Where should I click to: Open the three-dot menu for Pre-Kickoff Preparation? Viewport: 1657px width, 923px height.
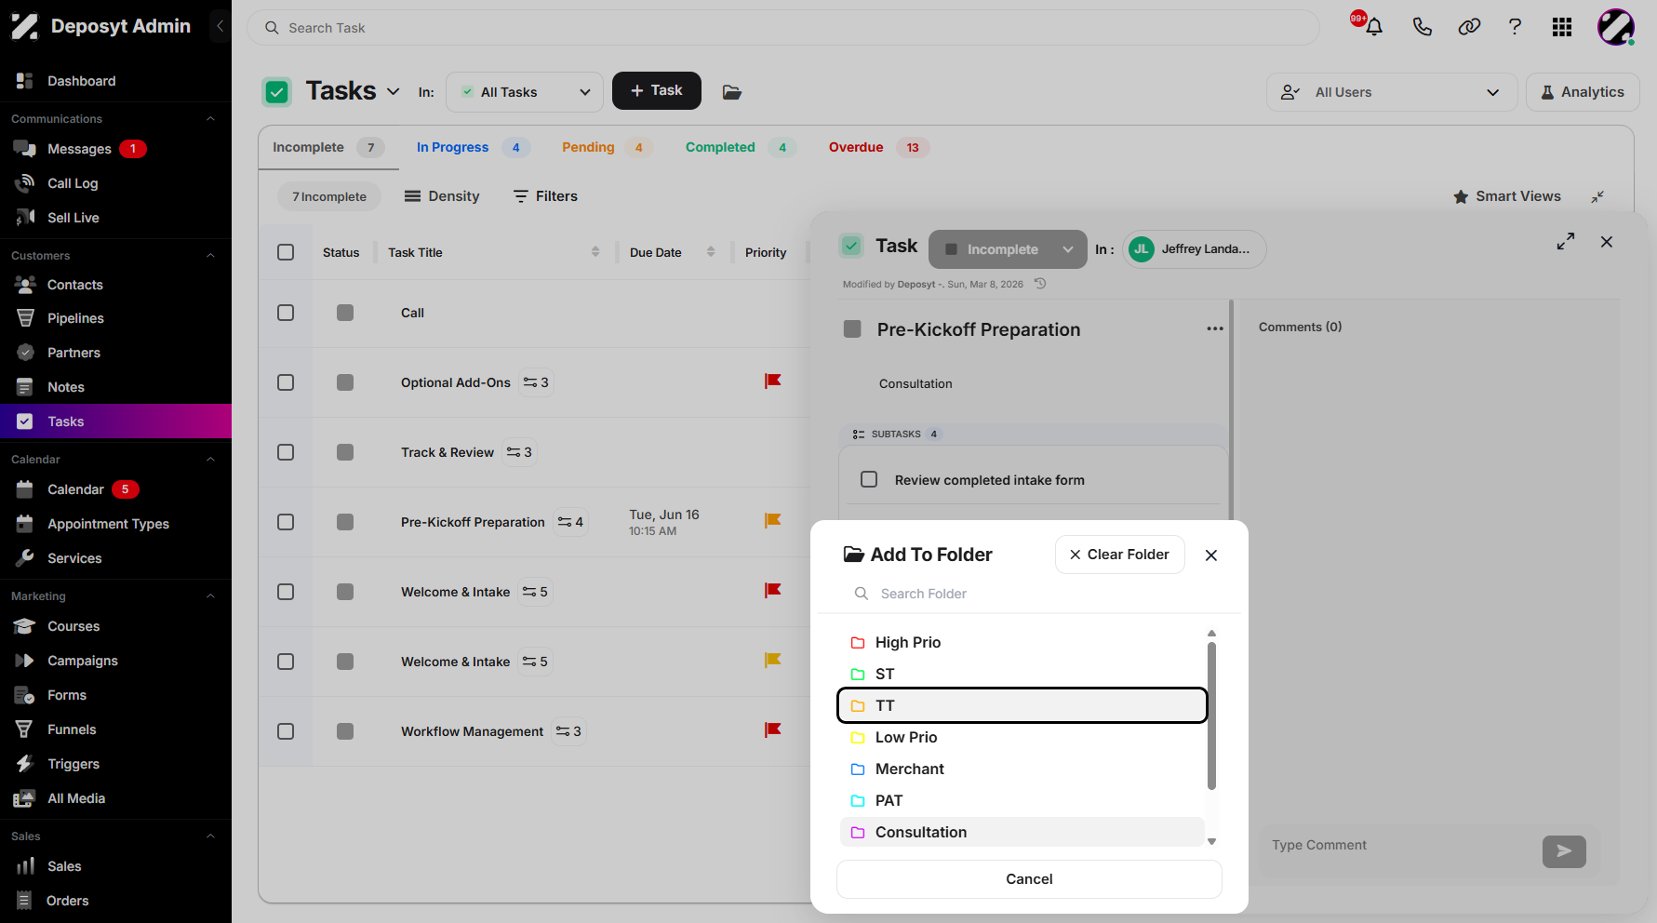[1215, 328]
